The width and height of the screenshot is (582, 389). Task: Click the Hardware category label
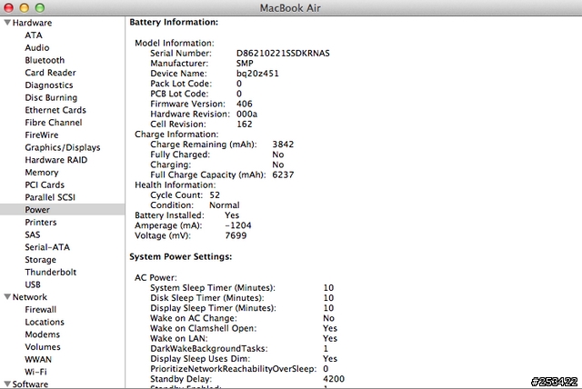pos(32,23)
